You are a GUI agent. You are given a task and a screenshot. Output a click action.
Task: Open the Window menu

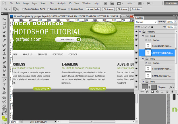[x=86, y=3]
